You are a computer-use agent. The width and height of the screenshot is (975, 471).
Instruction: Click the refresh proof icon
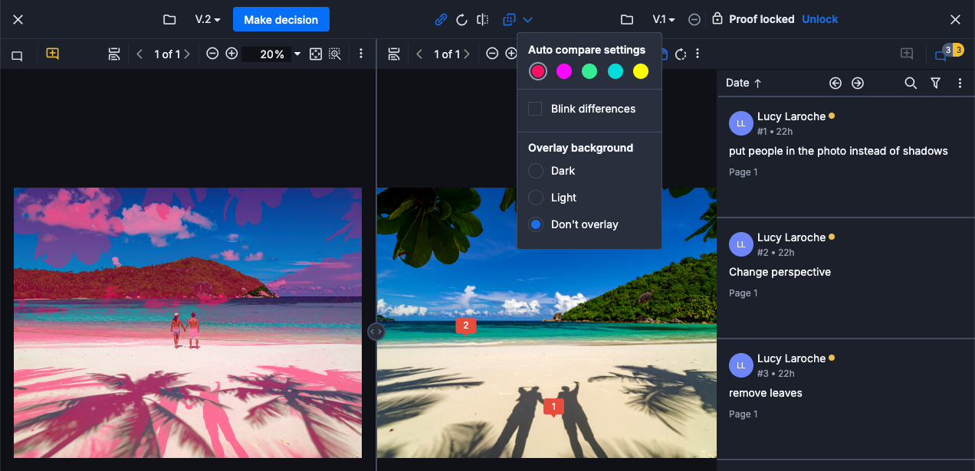(461, 19)
